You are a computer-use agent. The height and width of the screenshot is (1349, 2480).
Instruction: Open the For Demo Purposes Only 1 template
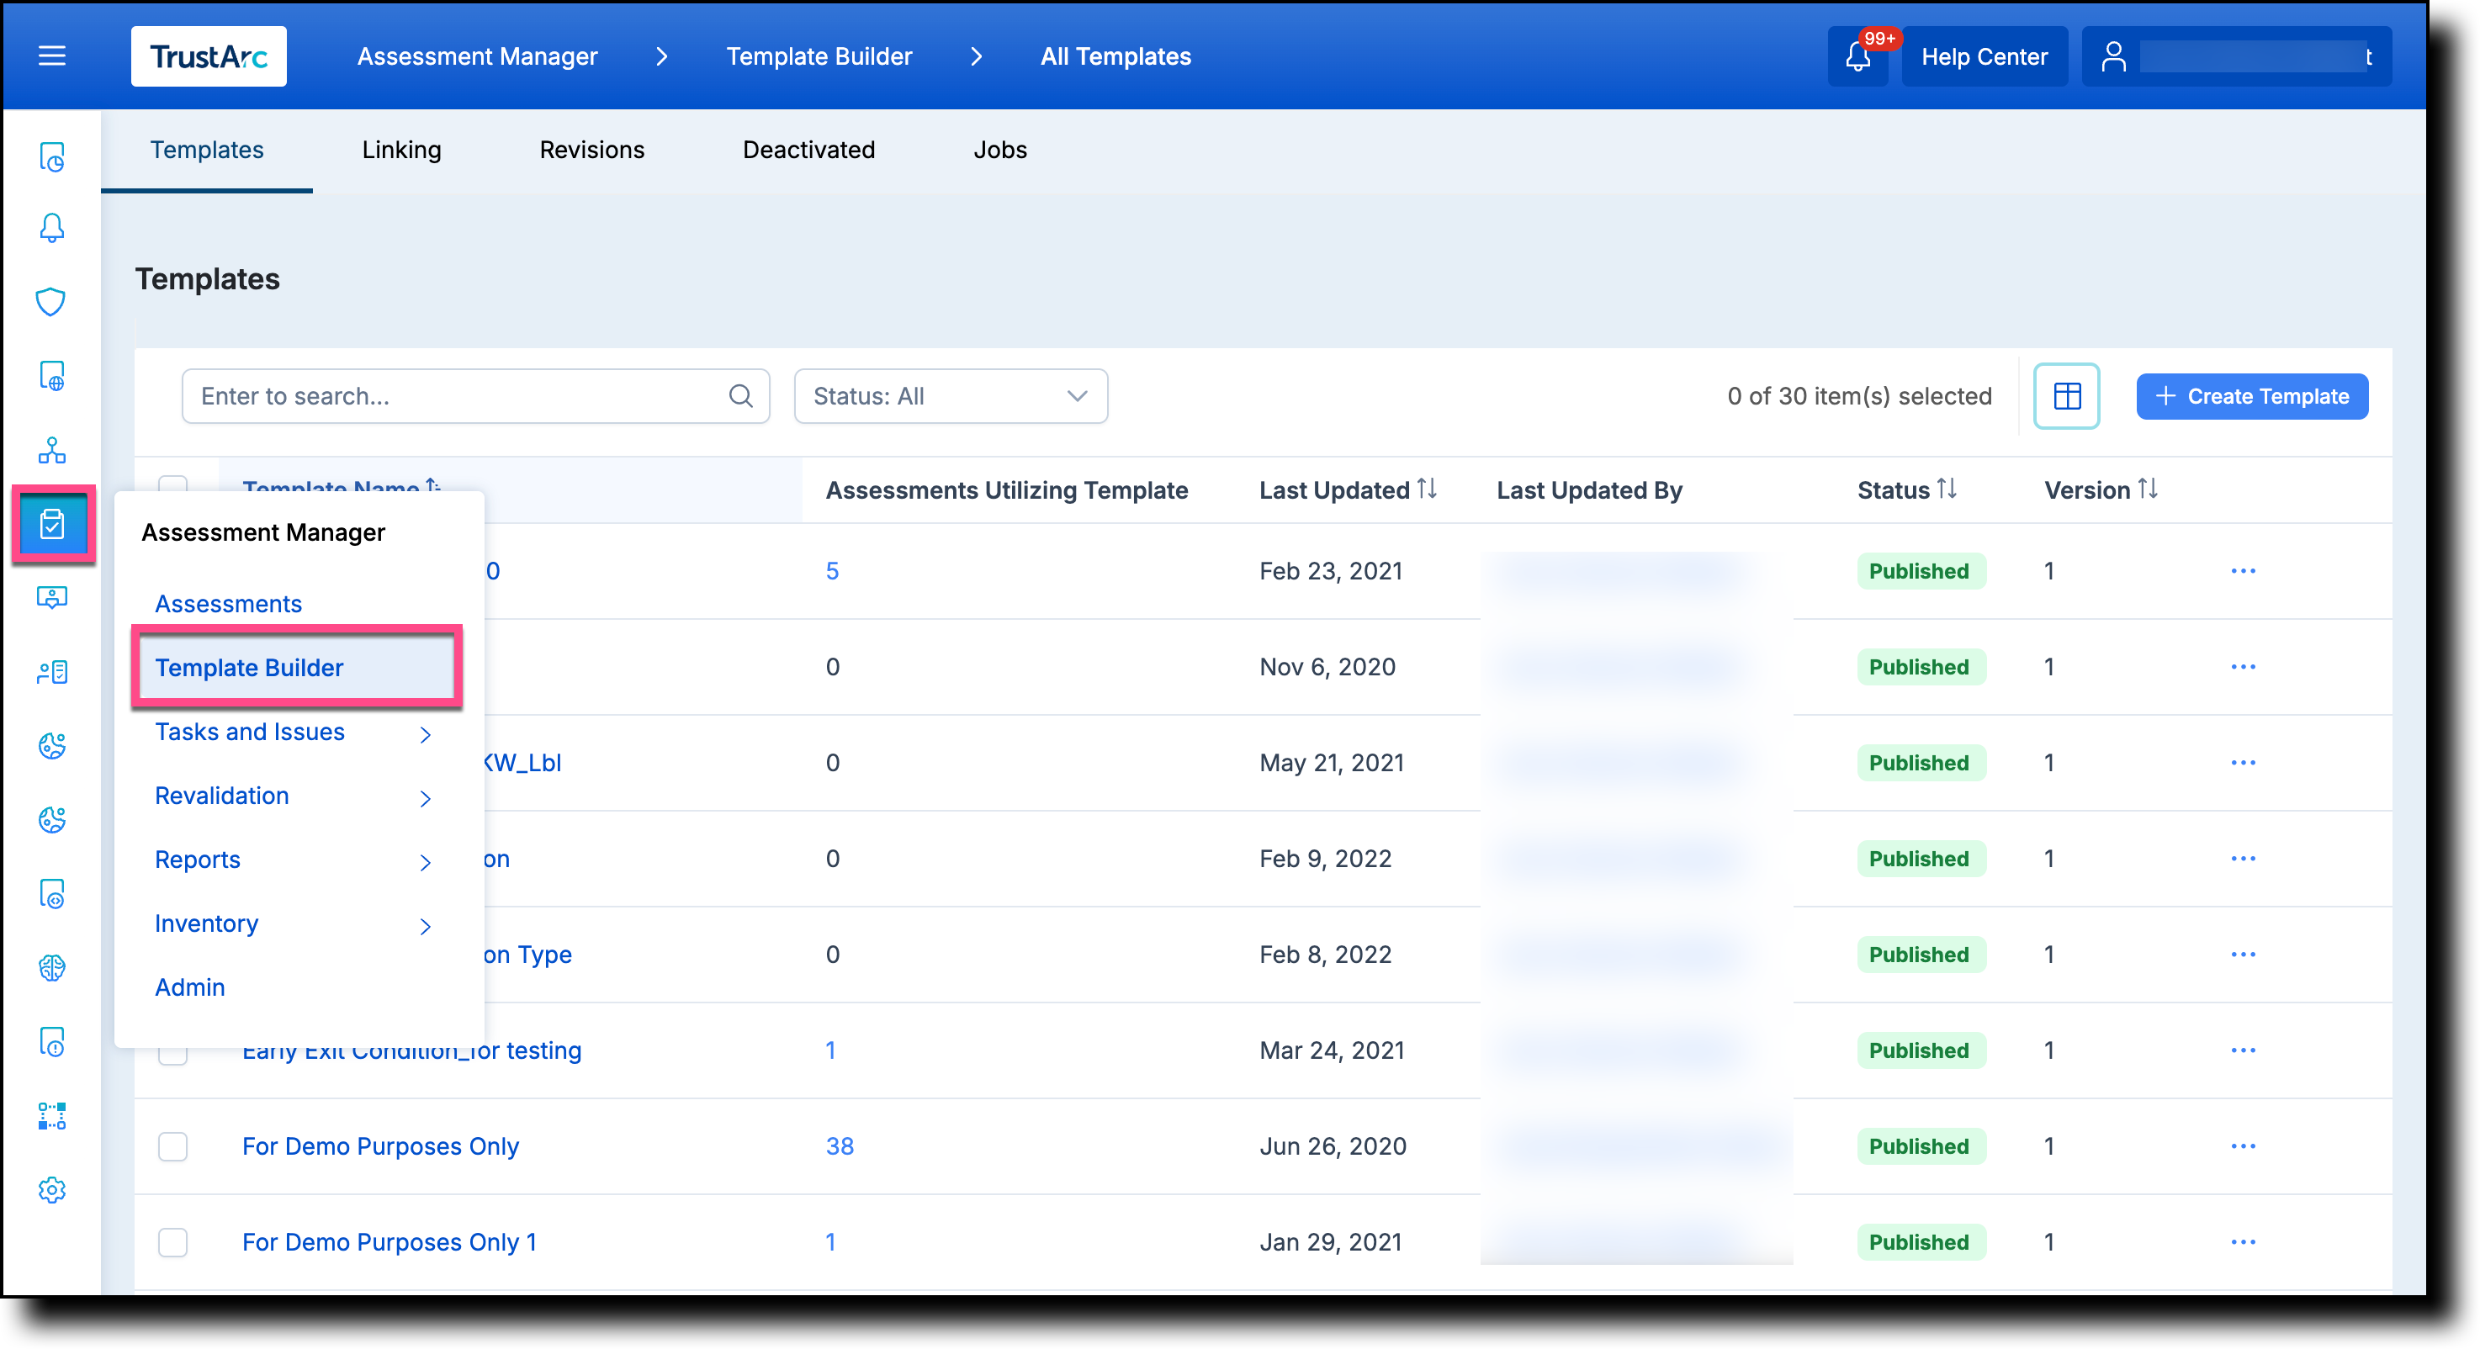point(389,1242)
